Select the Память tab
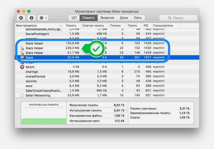This screenshot has height=149, width=214. pyautogui.click(x=88, y=18)
